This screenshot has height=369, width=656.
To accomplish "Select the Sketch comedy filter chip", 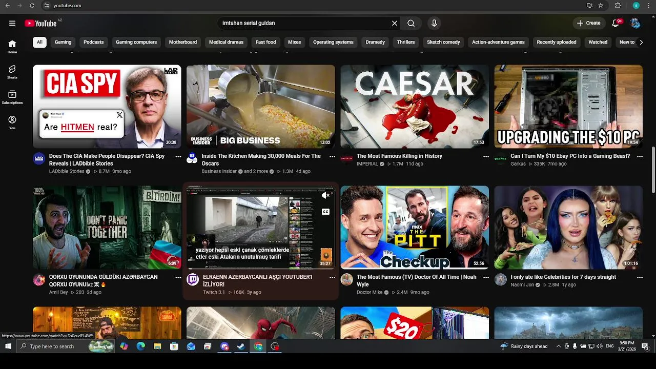I will pyautogui.click(x=443, y=42).
